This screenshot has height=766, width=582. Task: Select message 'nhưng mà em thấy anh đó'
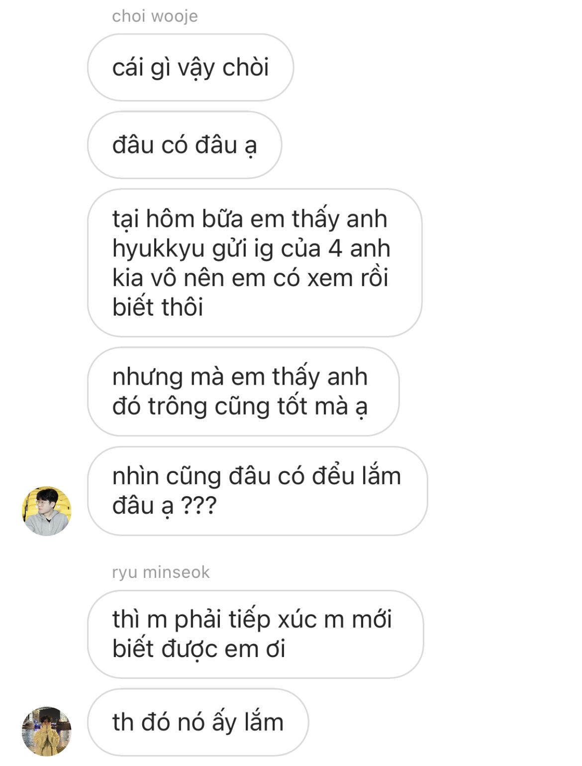click(x=243, y=392)
